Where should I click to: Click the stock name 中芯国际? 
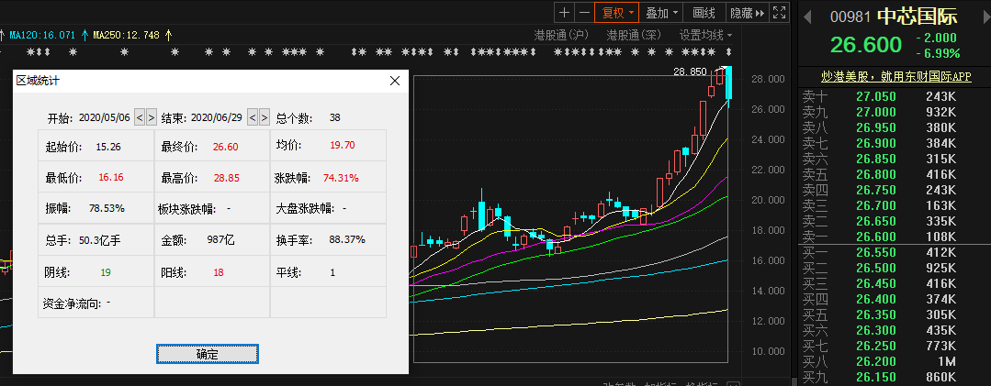pyautogui.click(x=919, y=17)
